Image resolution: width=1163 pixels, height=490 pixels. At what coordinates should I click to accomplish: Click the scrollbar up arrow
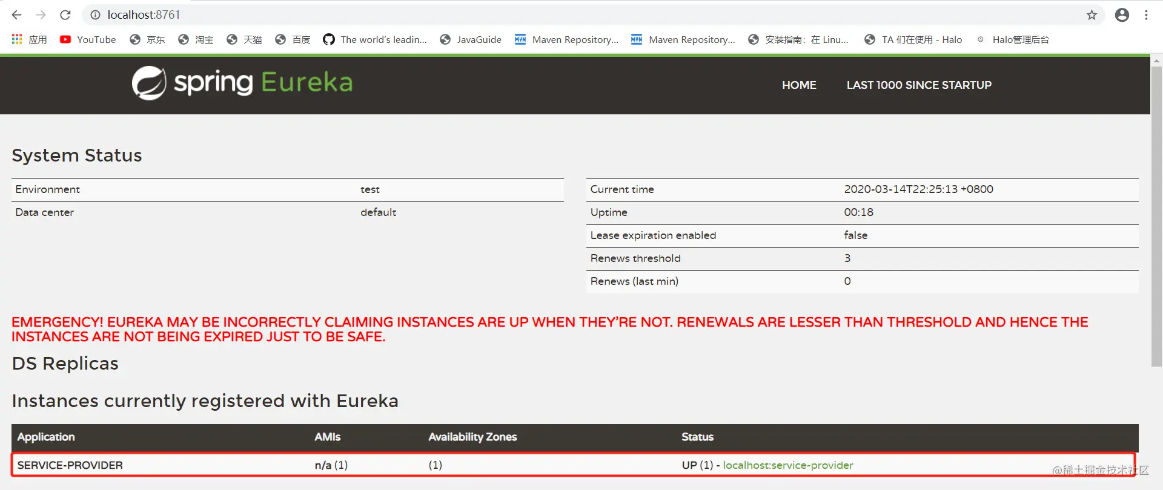[1156, 60]
